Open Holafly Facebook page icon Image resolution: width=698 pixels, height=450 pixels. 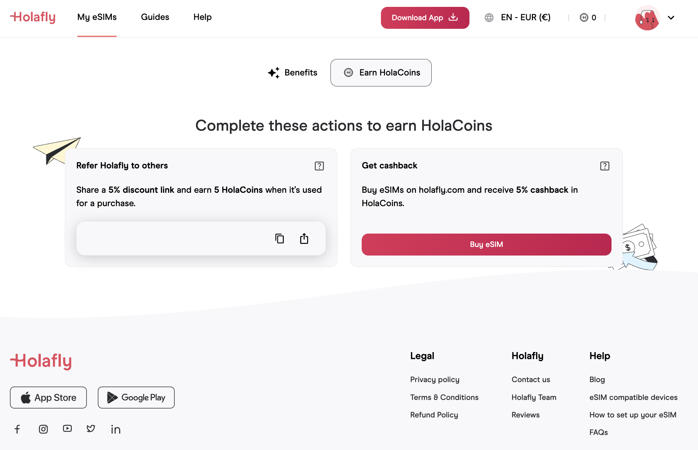tap(17, 429)
